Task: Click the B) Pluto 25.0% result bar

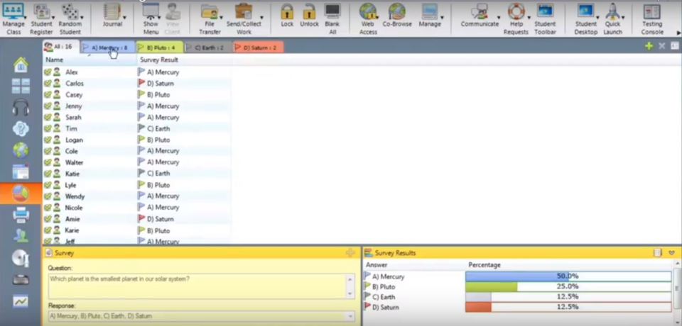Action: pos(568,286)
